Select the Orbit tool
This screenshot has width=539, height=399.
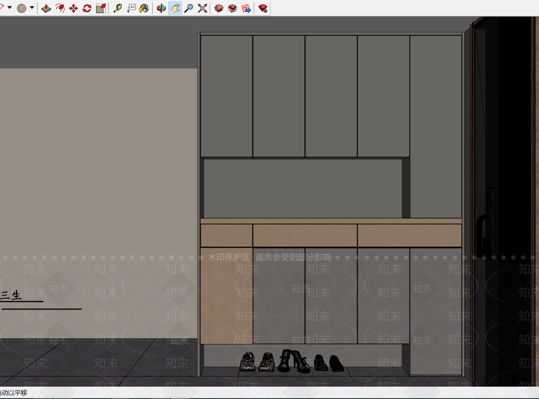pos(161,8)
